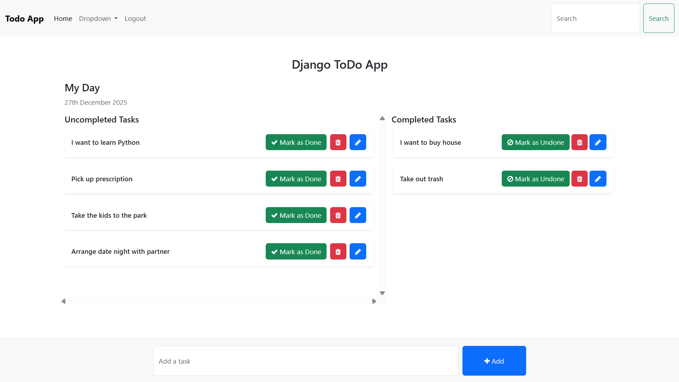
Task: Mark 'Take the kids to the park' as done
Action: (x=296, y=215)
